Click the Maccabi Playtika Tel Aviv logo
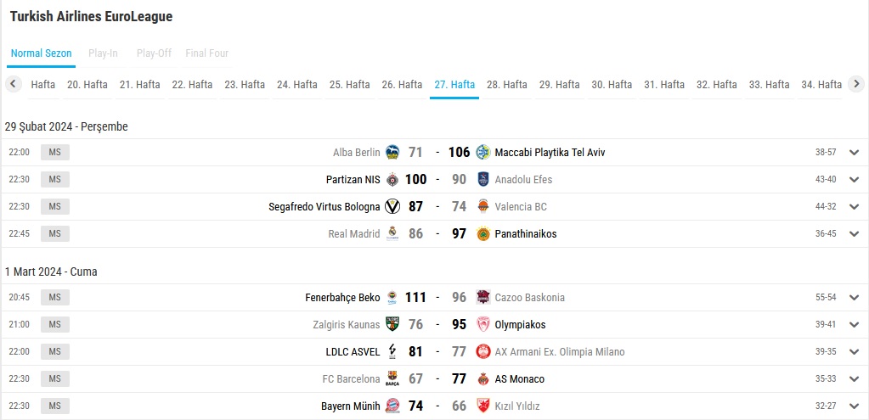 484,152
